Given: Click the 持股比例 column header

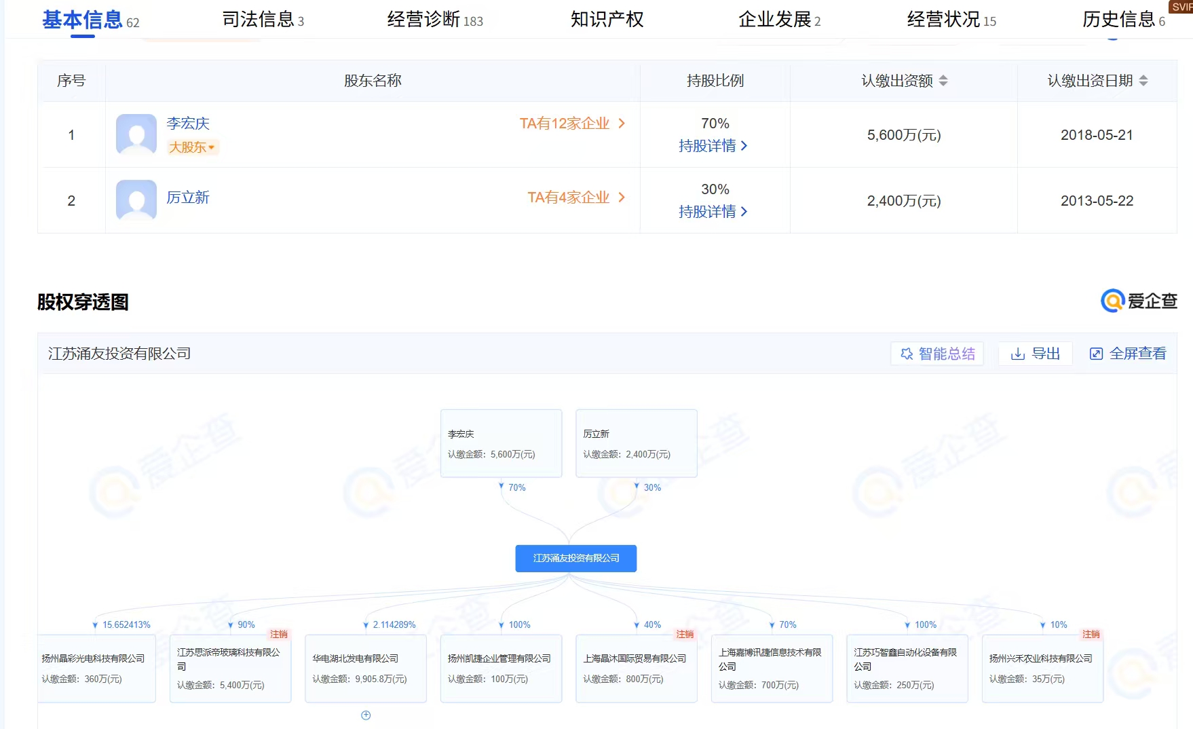Looking at the screenshot, I should coord(715,81).
